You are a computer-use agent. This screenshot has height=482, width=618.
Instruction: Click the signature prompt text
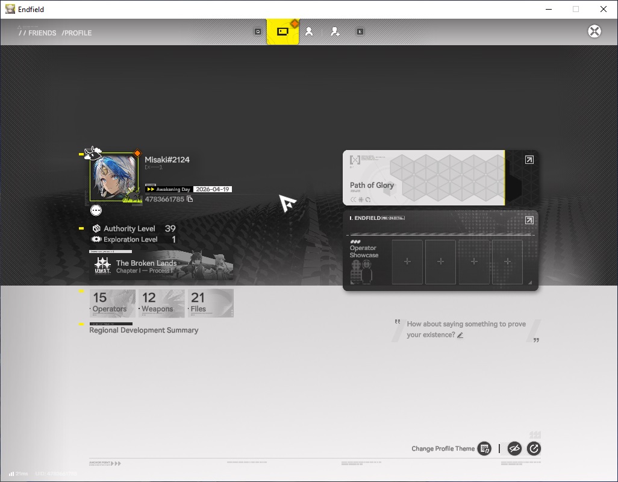(x=466, y=329)
